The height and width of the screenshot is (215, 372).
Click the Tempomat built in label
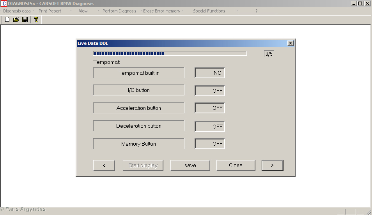(138, 73)
